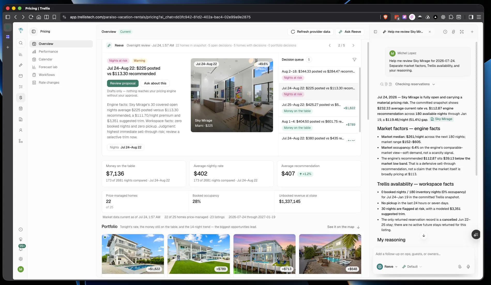Select the dollar Pricing rail icon

21,98
